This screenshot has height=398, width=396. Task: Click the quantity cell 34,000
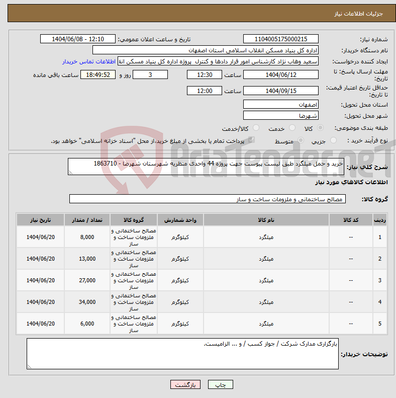[87, 302]
